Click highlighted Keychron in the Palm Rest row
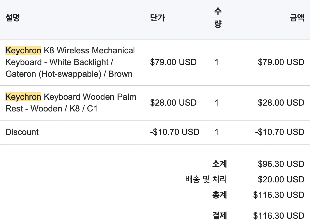This screenshot has height=224, width=311. pyautogui.click(x=23, y=97)
